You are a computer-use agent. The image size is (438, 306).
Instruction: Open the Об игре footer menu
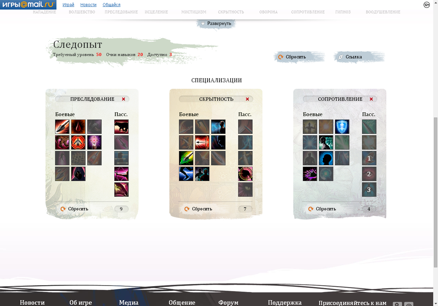tap(81, 303)
